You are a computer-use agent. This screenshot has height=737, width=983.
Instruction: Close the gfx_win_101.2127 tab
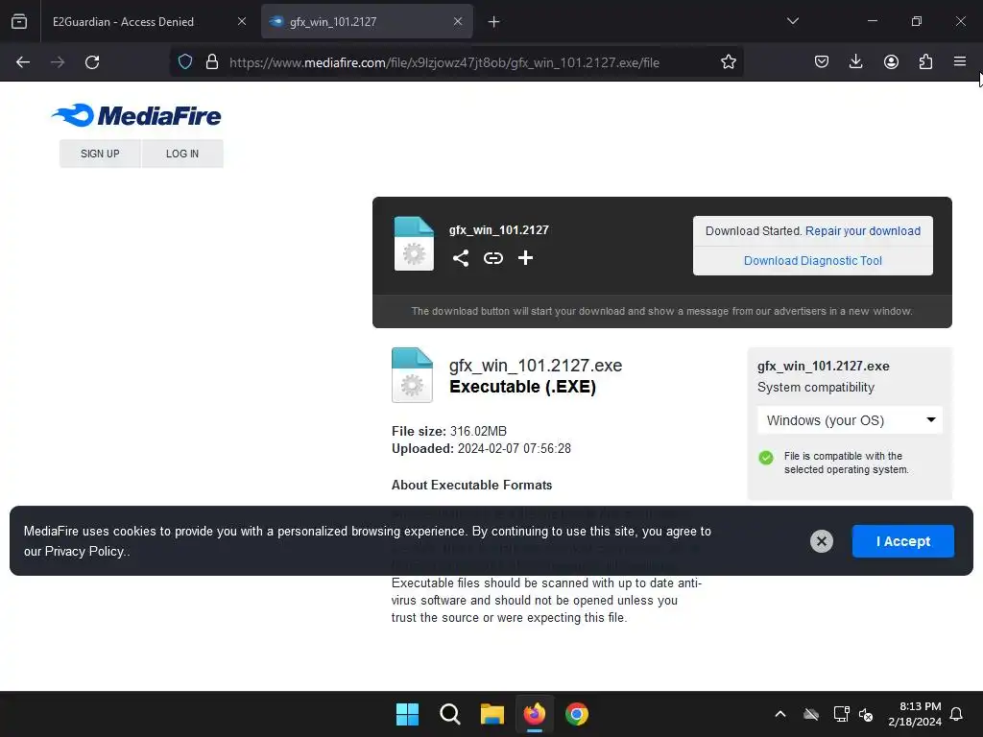458,21
